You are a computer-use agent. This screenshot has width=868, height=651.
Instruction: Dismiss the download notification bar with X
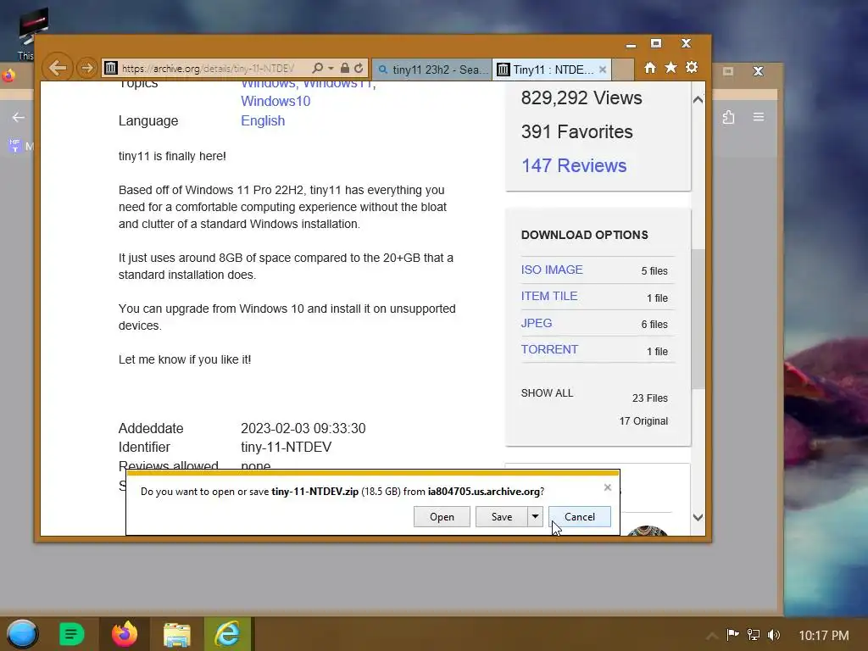(607, 487)
